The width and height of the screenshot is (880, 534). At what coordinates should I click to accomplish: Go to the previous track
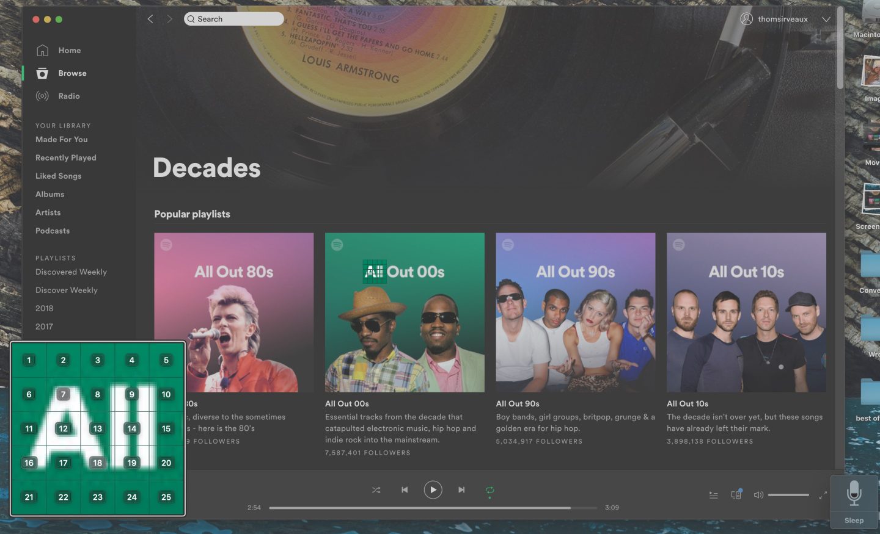405,490
